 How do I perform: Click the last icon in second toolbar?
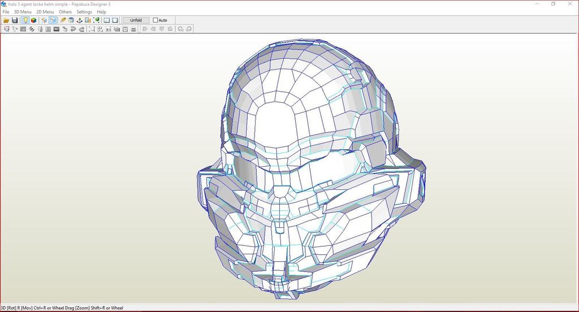(x=189, y=29)
